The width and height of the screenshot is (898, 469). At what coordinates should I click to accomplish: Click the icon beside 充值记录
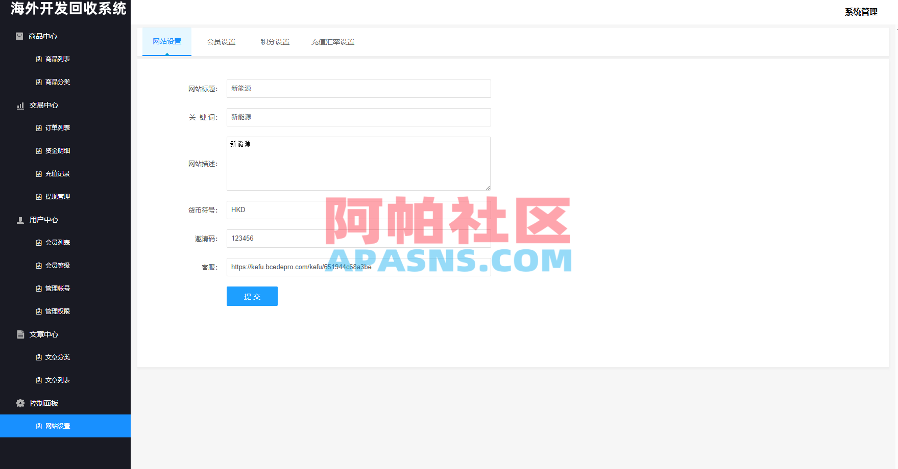[39, 174]
